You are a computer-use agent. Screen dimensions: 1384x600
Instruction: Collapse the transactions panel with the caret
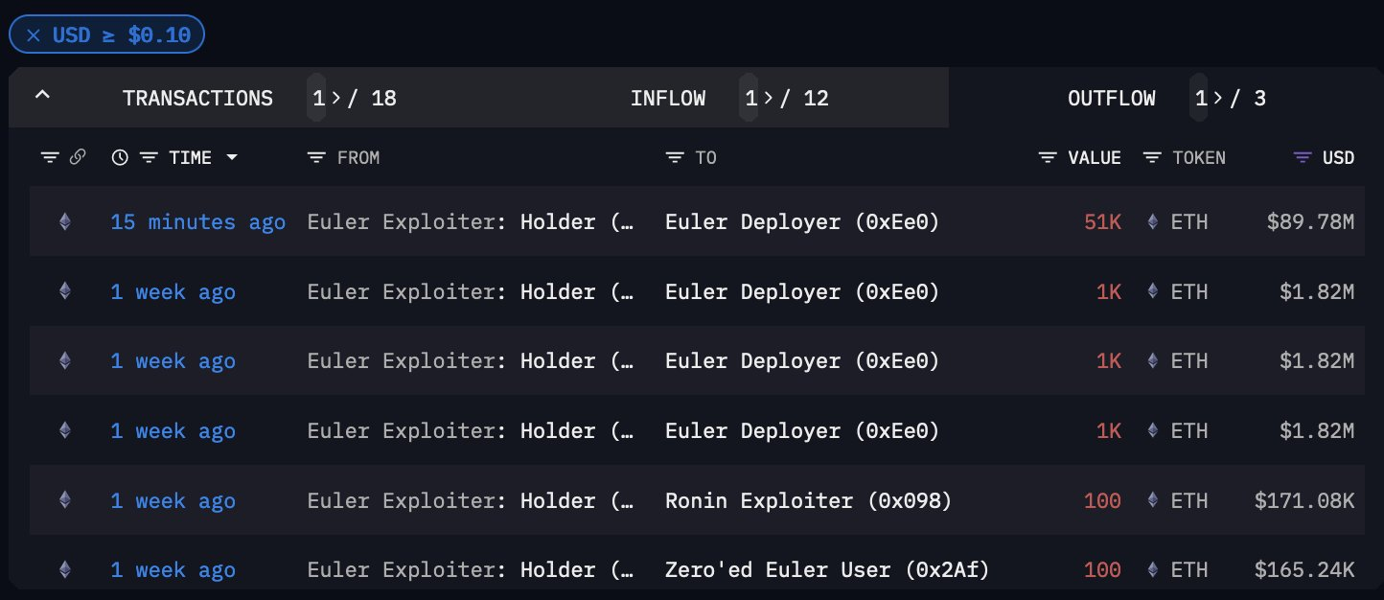tap(42, 97)
